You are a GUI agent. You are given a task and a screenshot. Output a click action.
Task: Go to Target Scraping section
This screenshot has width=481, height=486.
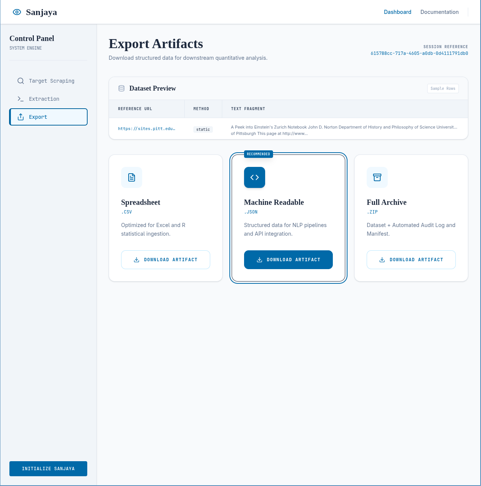point(49,81)
